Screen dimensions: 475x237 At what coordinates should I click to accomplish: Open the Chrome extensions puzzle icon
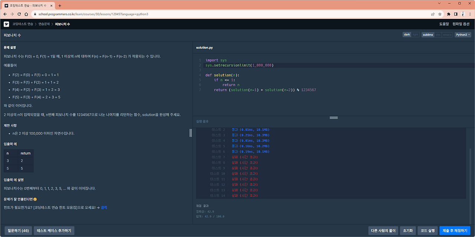(x=449, y=14)
